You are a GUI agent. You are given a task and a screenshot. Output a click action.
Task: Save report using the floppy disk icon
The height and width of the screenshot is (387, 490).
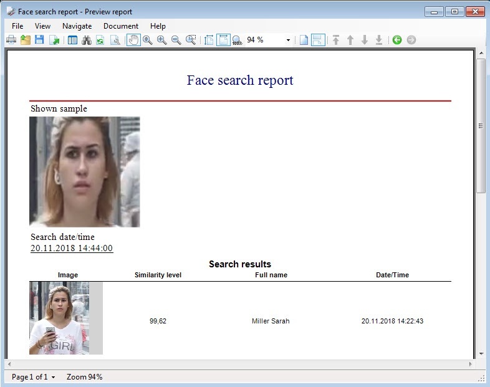point(39,40)
